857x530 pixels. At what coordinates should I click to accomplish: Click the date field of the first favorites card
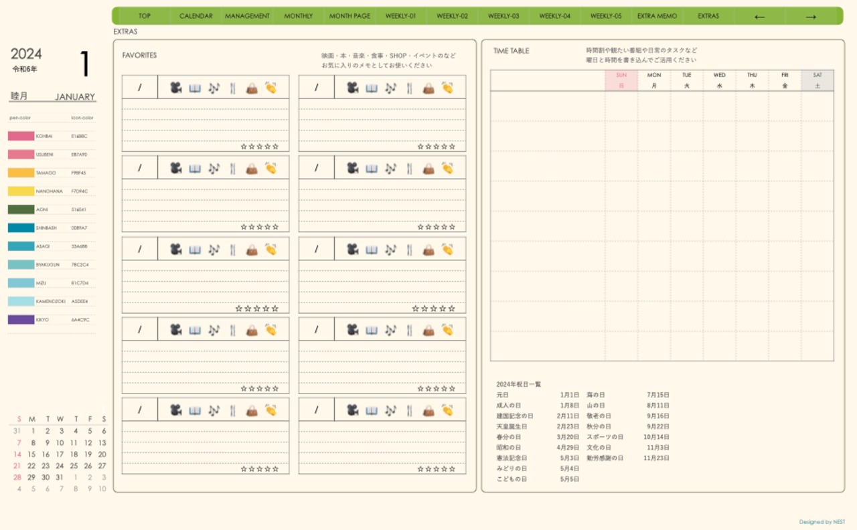[x=140, y=88]
